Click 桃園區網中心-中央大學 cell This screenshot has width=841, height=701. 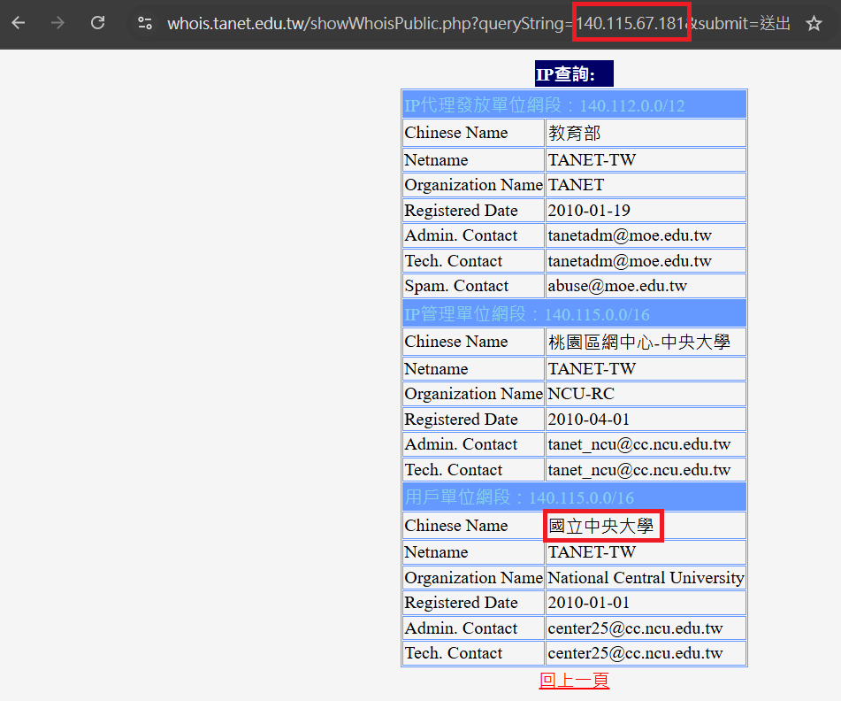[x=646, y=342]
